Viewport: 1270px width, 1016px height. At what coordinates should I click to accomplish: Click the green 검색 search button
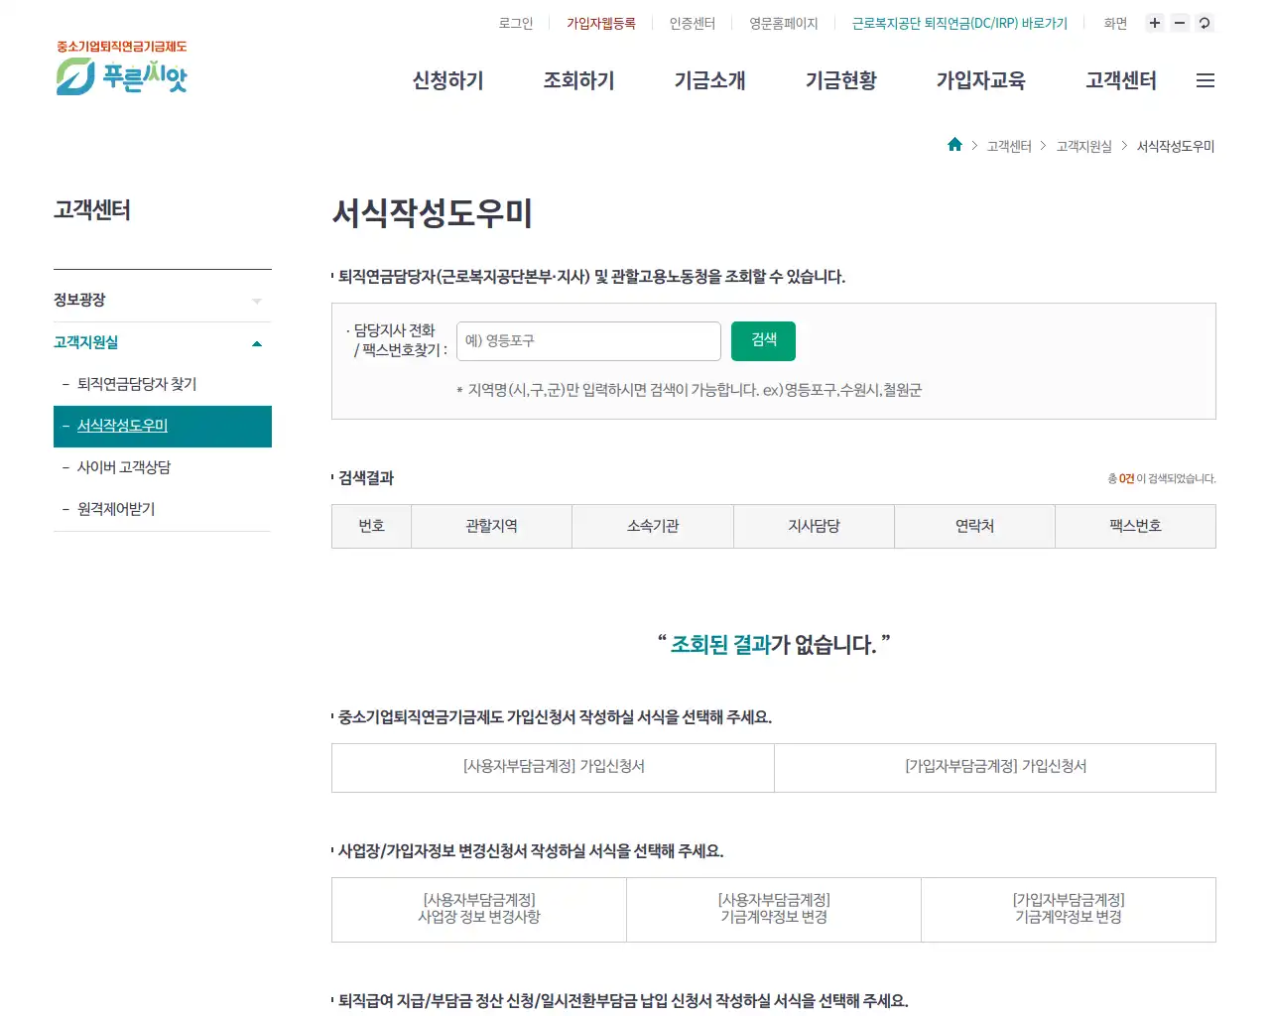tap(762, 340)
